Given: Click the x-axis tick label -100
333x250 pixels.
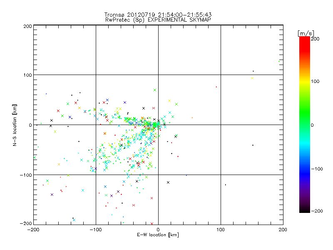Looking at the screenshot, I should 95,229.
